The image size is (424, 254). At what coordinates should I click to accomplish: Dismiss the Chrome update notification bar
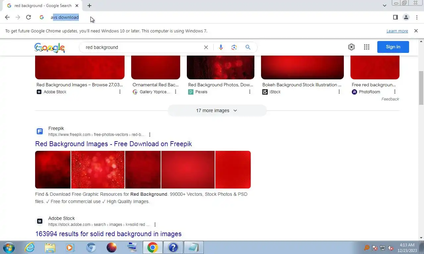416,31
